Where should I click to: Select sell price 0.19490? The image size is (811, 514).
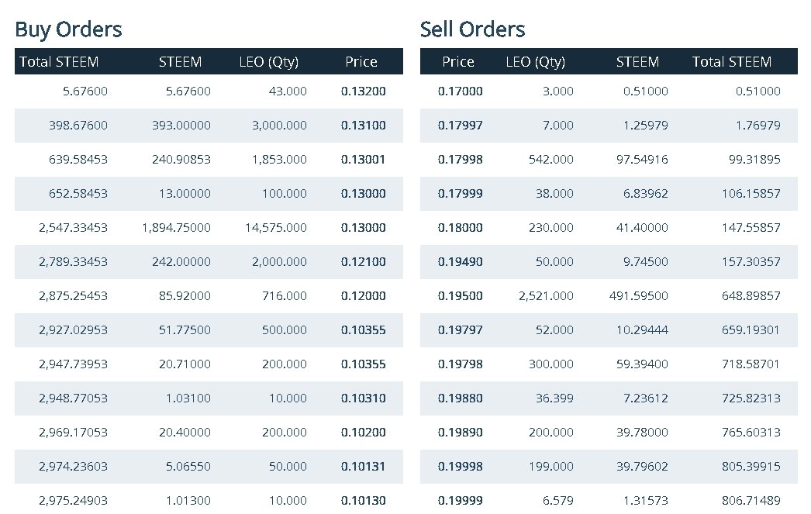click(461, 262)
